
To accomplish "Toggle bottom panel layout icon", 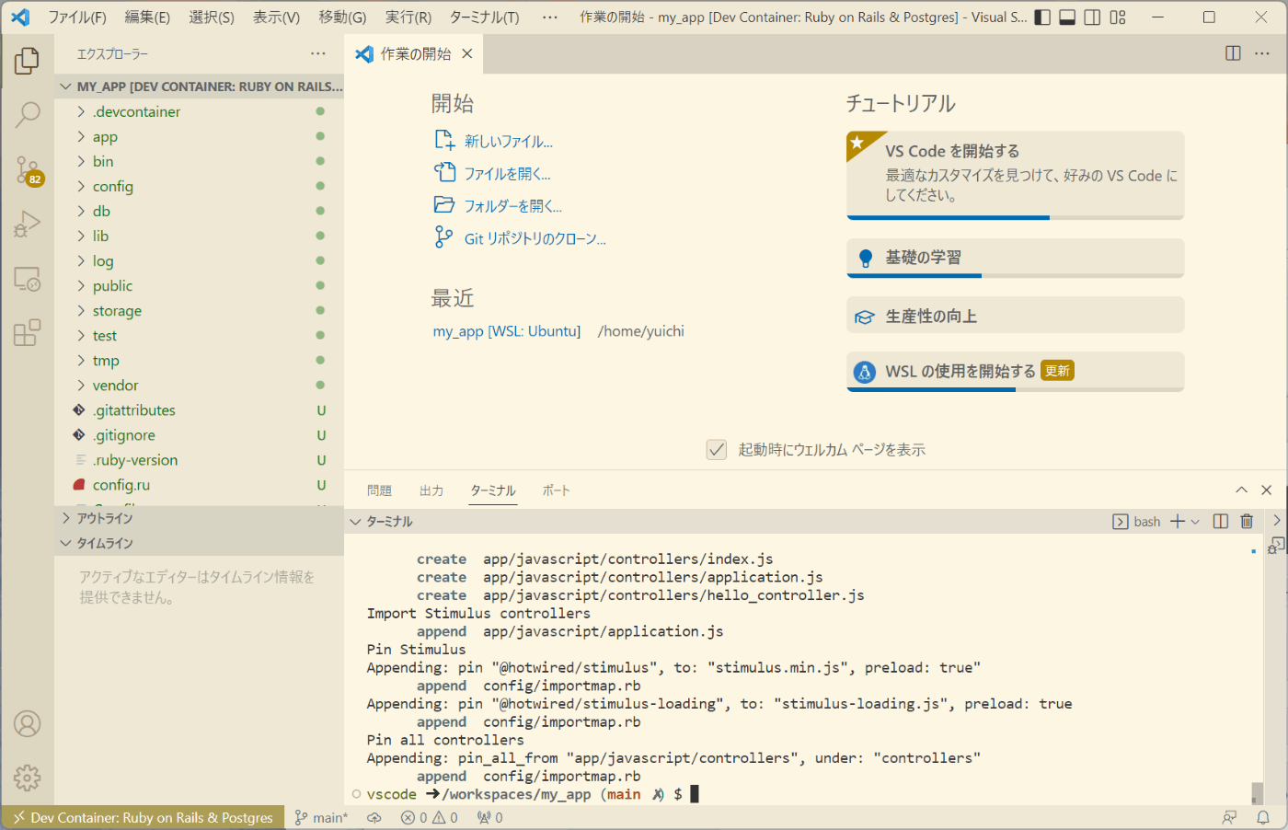I will [x=1067, y=17].
